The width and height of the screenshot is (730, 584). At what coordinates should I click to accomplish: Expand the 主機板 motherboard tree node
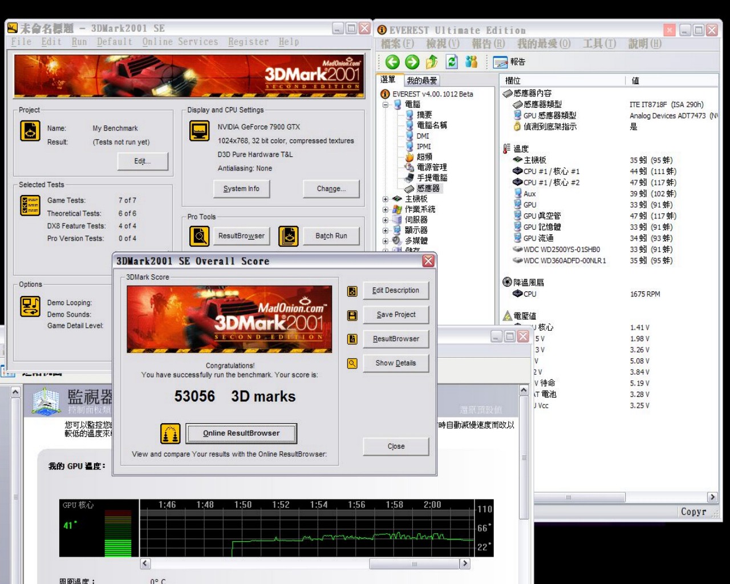coord(386,199)
